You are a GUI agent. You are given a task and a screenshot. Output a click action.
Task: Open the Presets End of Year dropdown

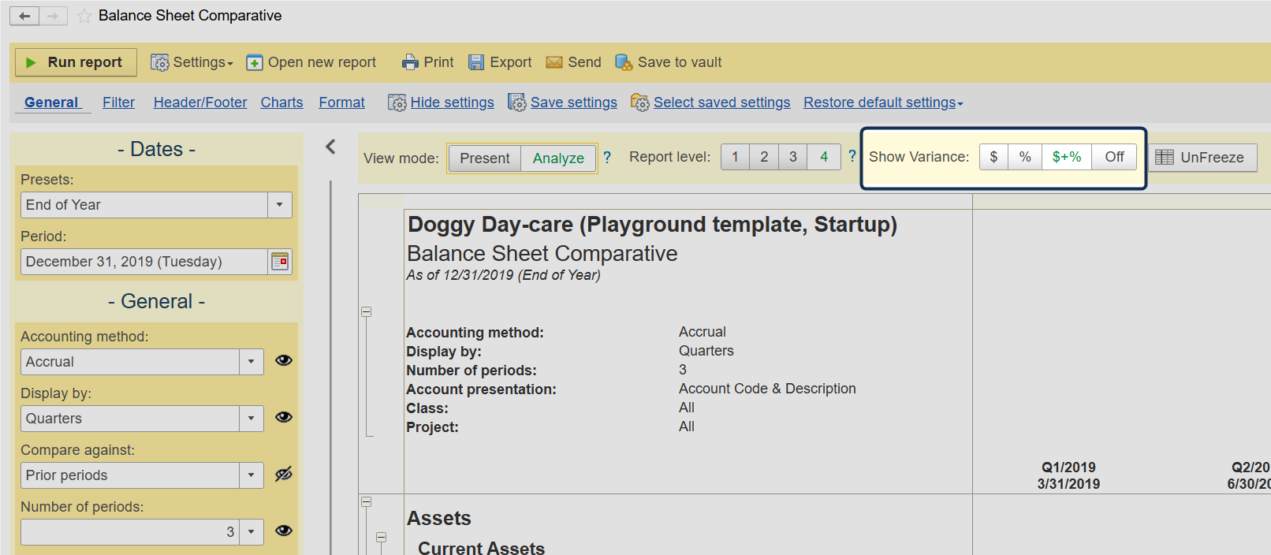point(280,205)
